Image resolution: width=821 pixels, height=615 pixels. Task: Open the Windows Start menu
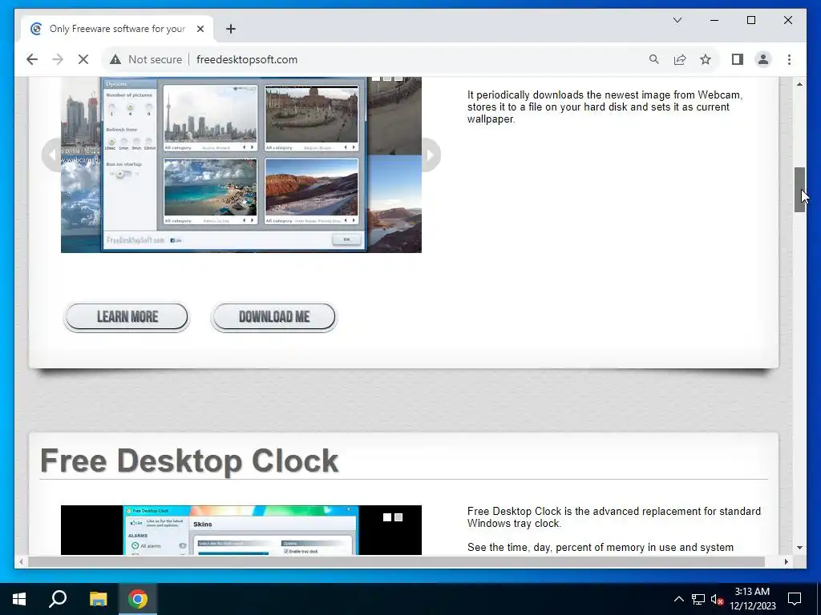19,599
